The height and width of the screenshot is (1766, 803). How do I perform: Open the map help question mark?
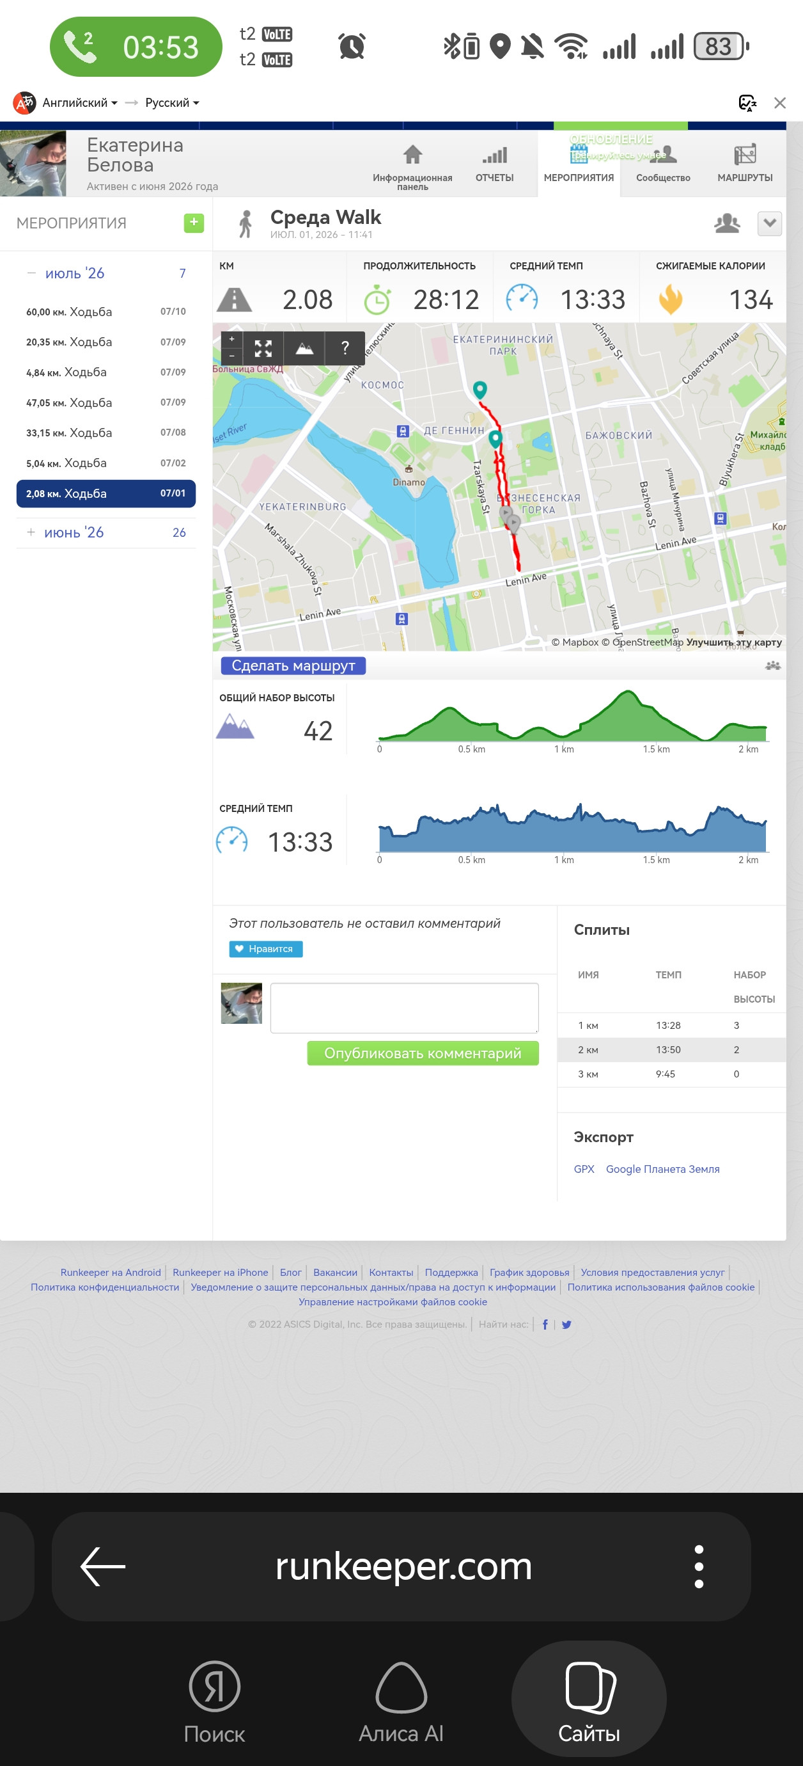pos(345,348)
